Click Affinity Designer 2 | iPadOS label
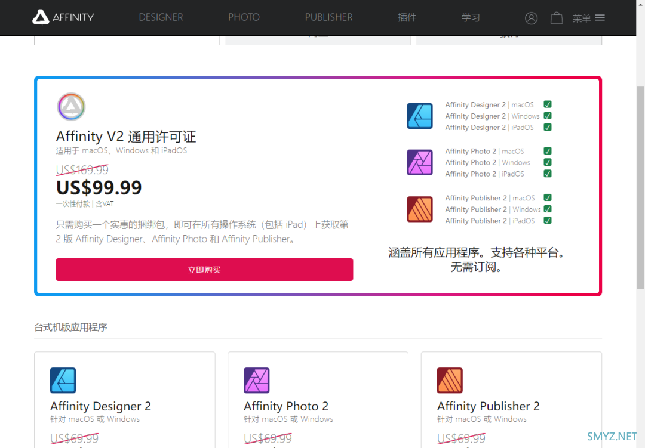Viewport: 645px width, 448px height. tap(489, 128)
